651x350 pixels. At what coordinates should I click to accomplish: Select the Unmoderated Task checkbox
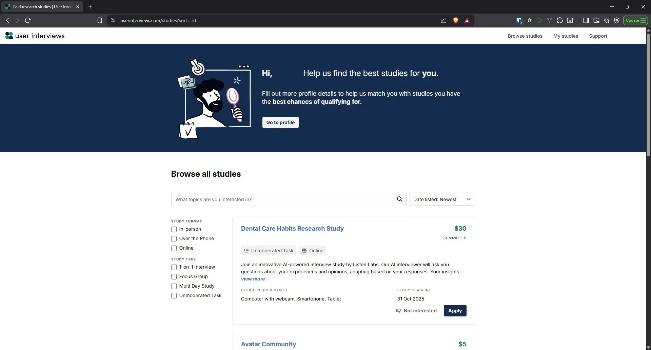coord(174,296)
